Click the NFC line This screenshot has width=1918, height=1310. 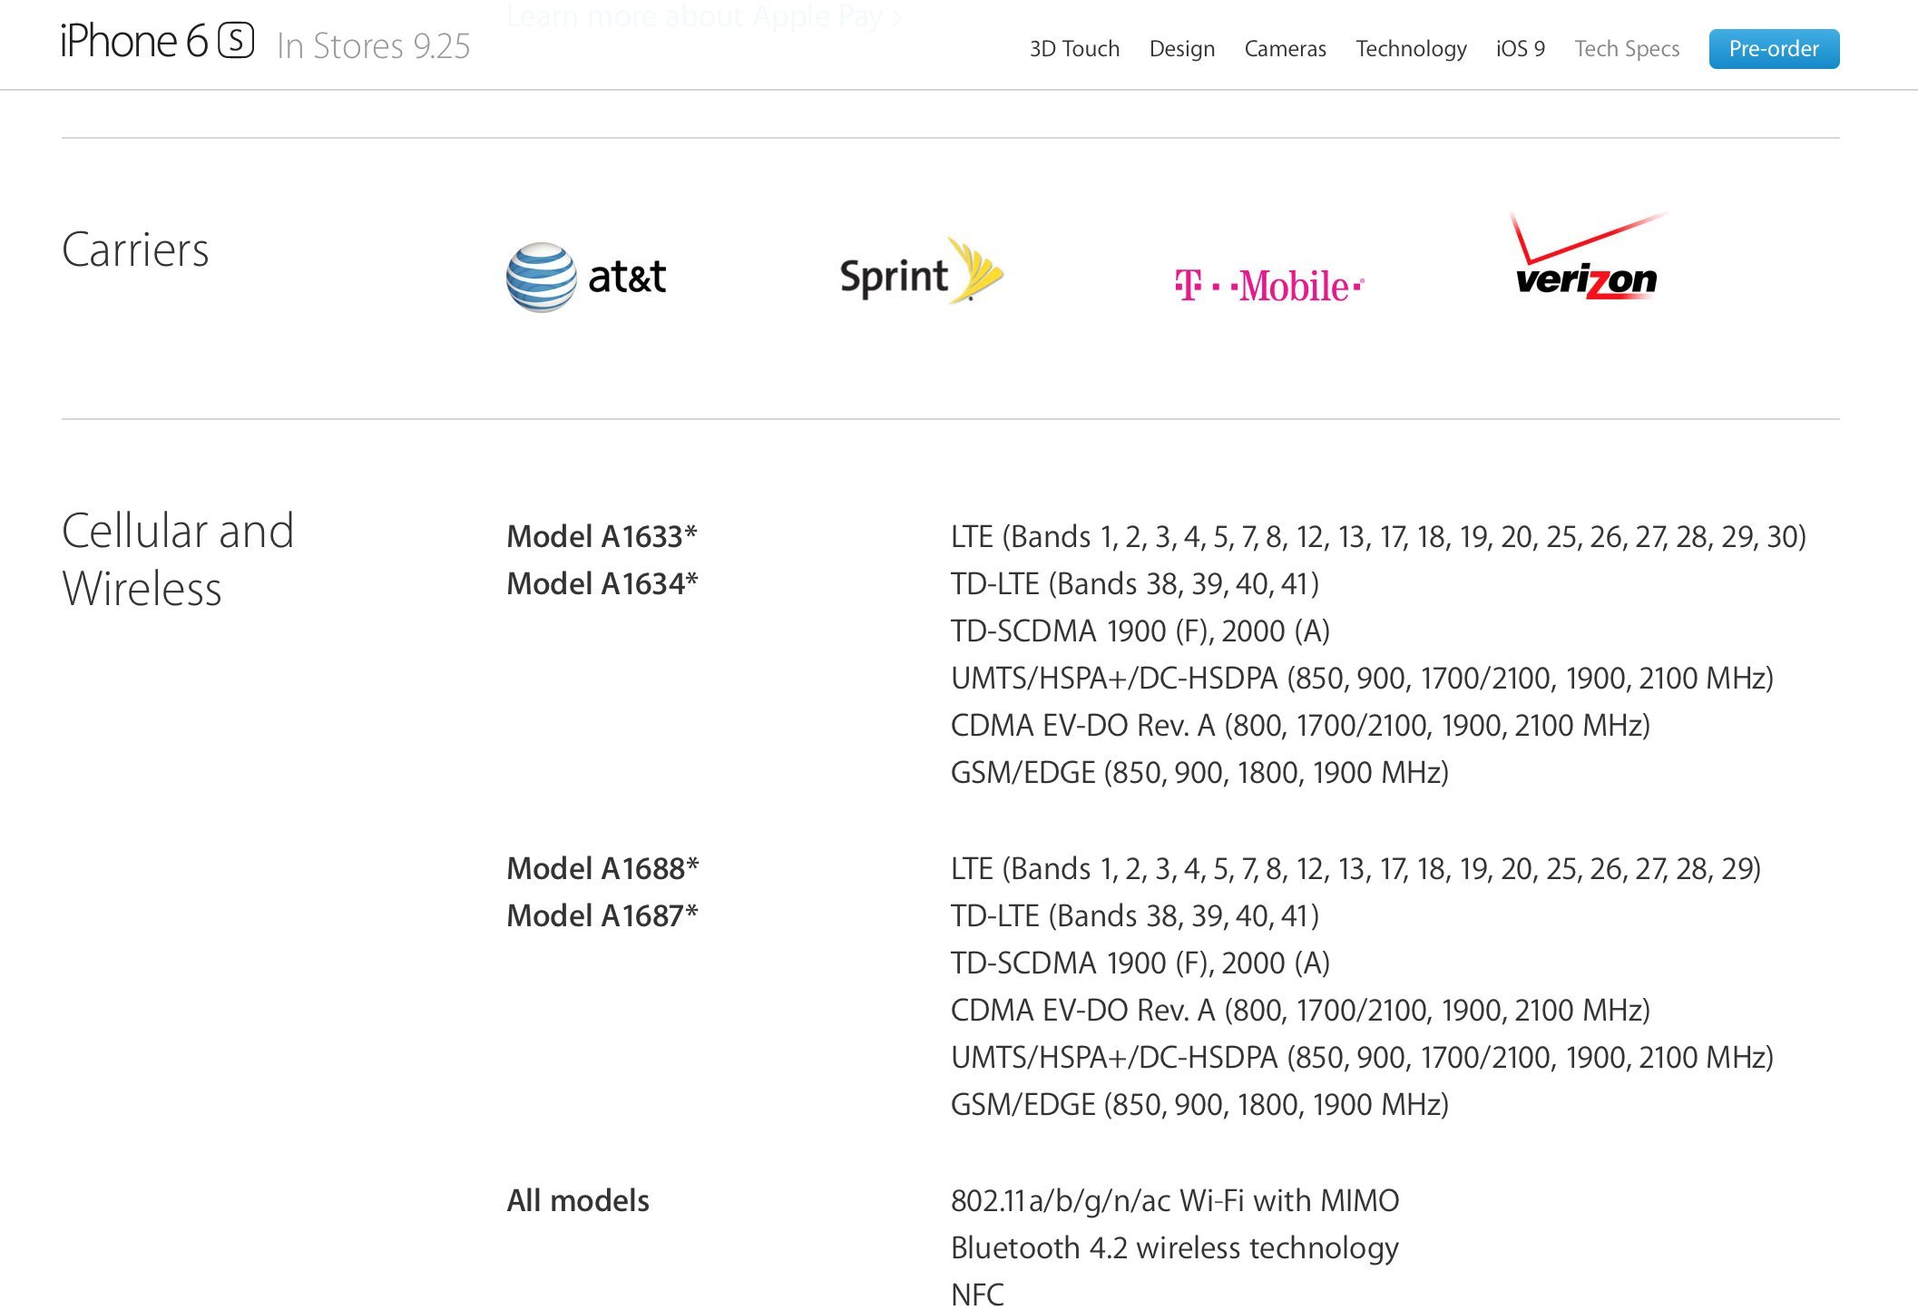pos(977,1295)
